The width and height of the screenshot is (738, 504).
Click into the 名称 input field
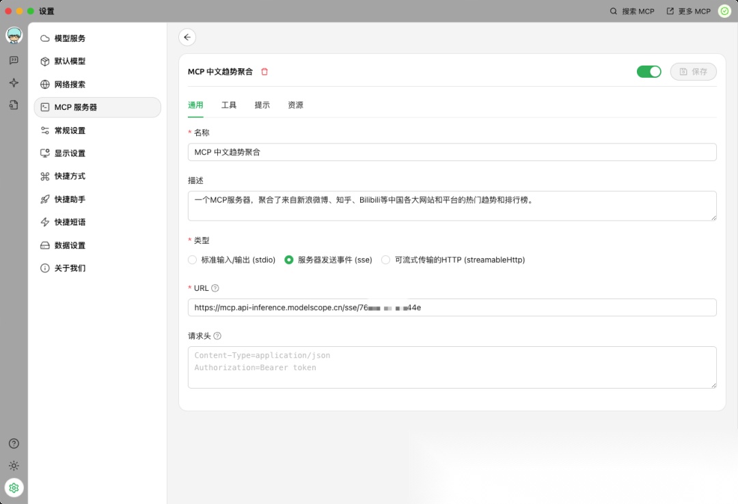click(452, 152)
